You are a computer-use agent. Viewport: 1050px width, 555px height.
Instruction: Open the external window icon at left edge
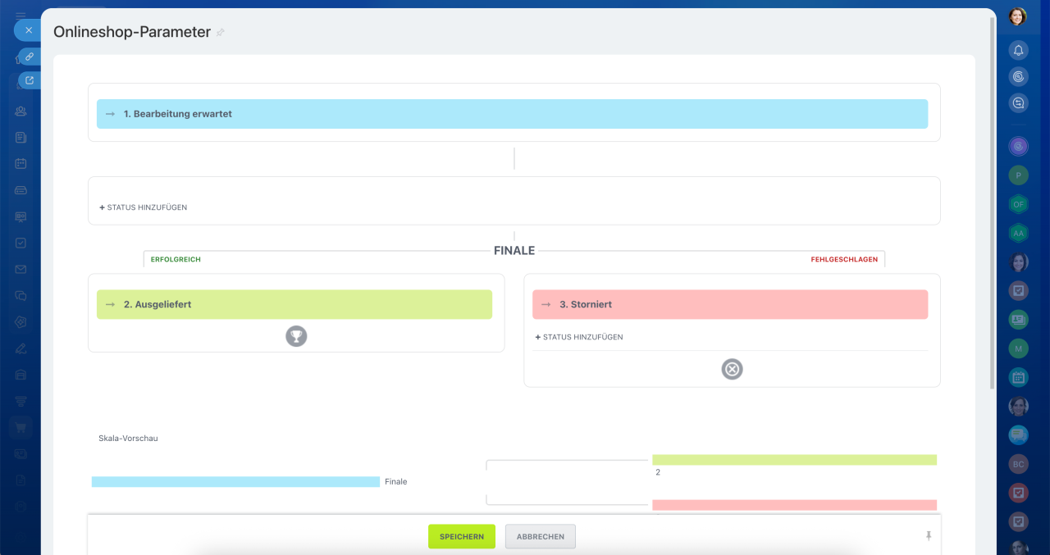tap(30, 80)
